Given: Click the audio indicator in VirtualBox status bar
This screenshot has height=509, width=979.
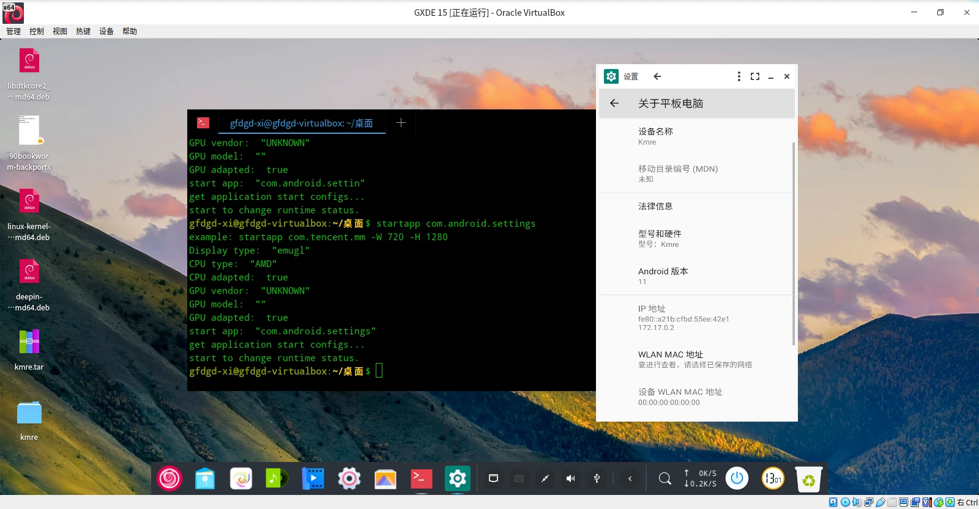Looking at the screenshot, I should pos(857,502).
